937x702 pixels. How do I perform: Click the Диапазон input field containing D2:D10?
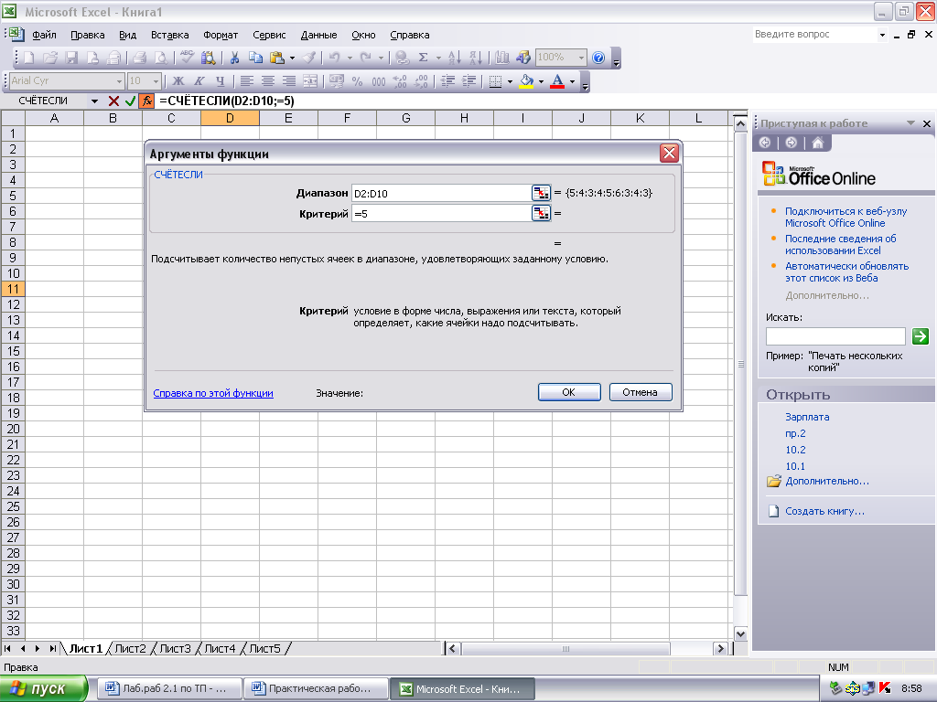[441, 193]
